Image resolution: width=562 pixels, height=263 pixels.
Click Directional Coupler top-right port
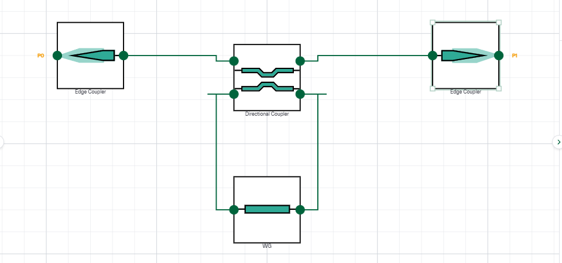coord(300,61)
